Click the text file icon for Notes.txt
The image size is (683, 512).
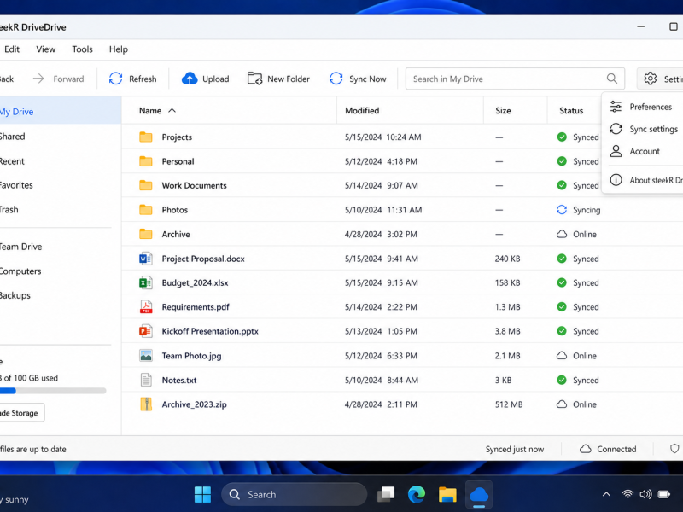146,380
